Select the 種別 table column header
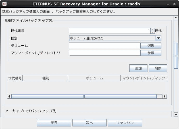This screenshot has width=179, height=129. pyautogui.click(x=45, y=78)
